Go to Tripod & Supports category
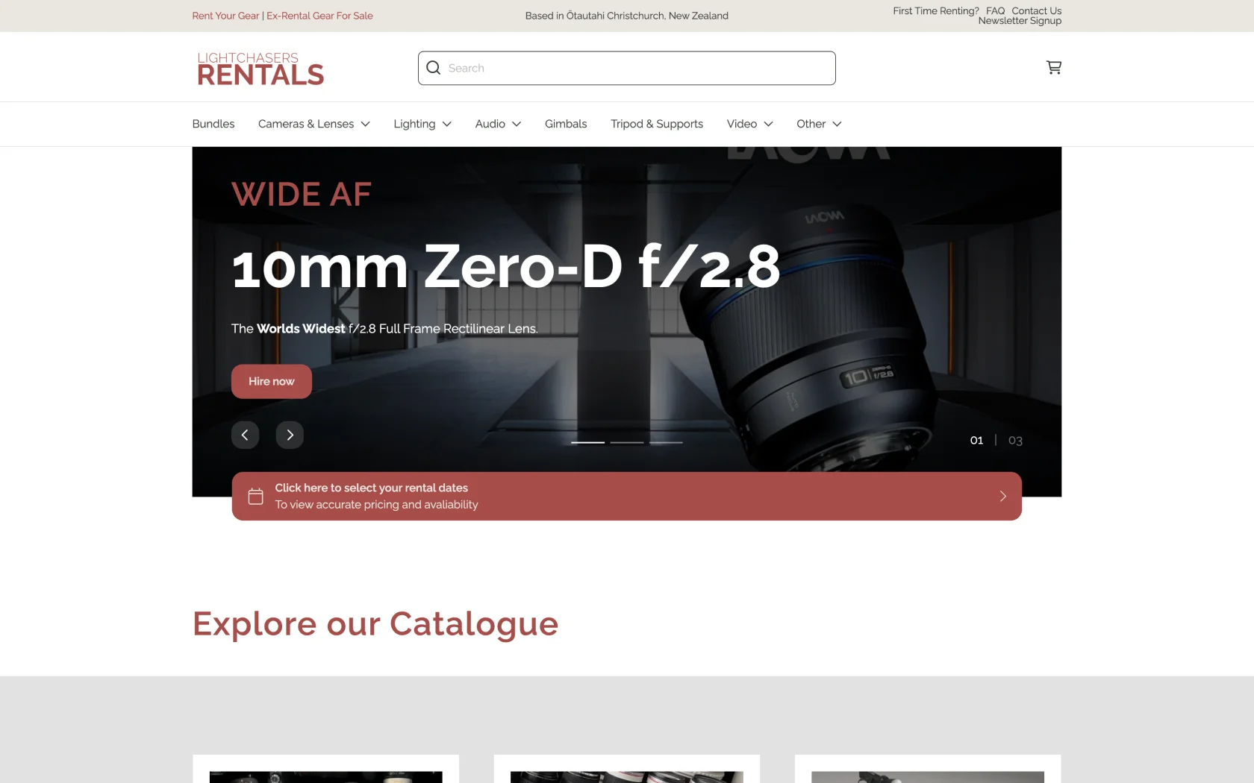The width and height of the screenshot is (1254, 783). pos(657,124)
